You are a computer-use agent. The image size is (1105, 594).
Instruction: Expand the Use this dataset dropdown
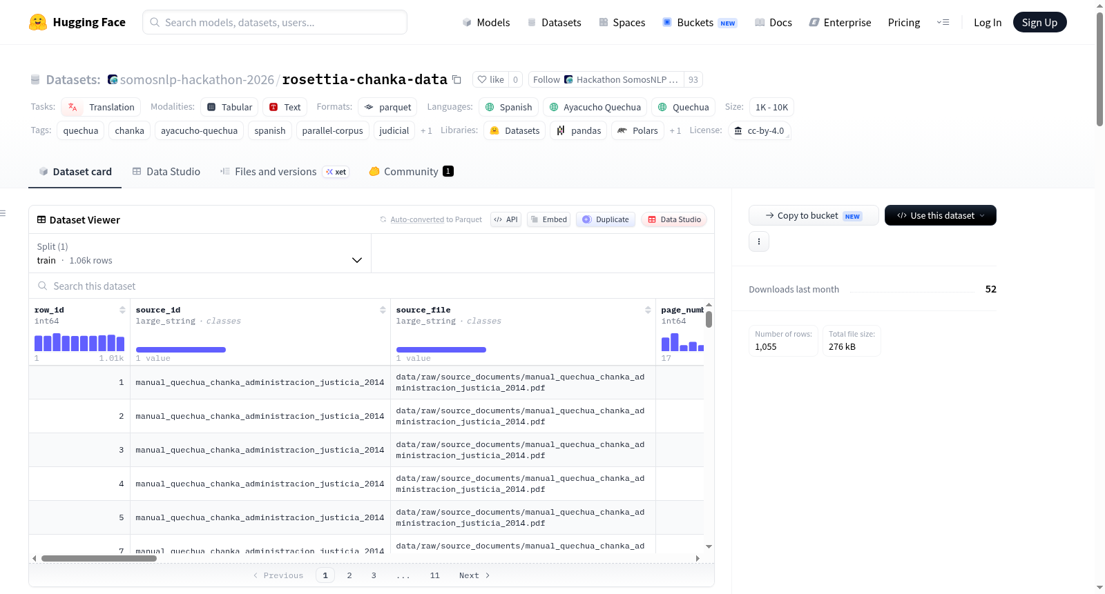[x=941, y=215]
